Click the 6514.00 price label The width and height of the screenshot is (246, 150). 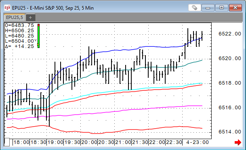(230, 132)
